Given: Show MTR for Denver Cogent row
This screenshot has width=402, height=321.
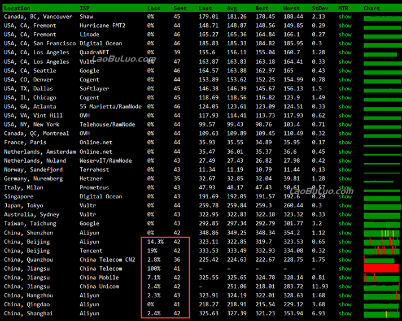Looking at the screenshot, I should click(x=345, y=80).
